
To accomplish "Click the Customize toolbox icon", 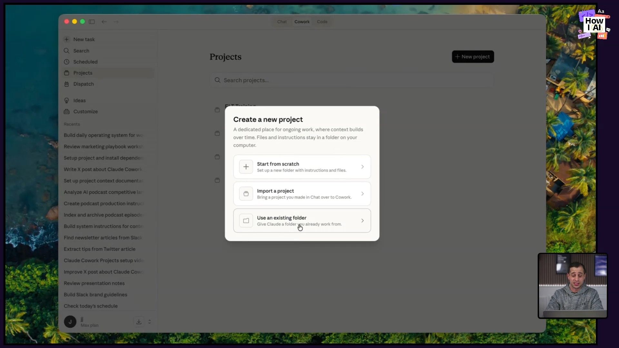I will [67, 111].
